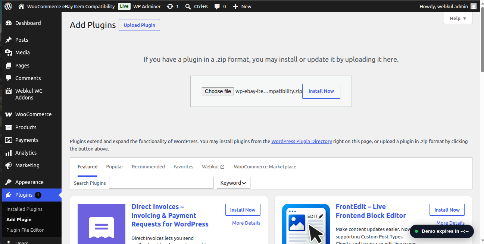Click the Webkul WC Addons icon
484x244 pixels.
tap(9, 91)
